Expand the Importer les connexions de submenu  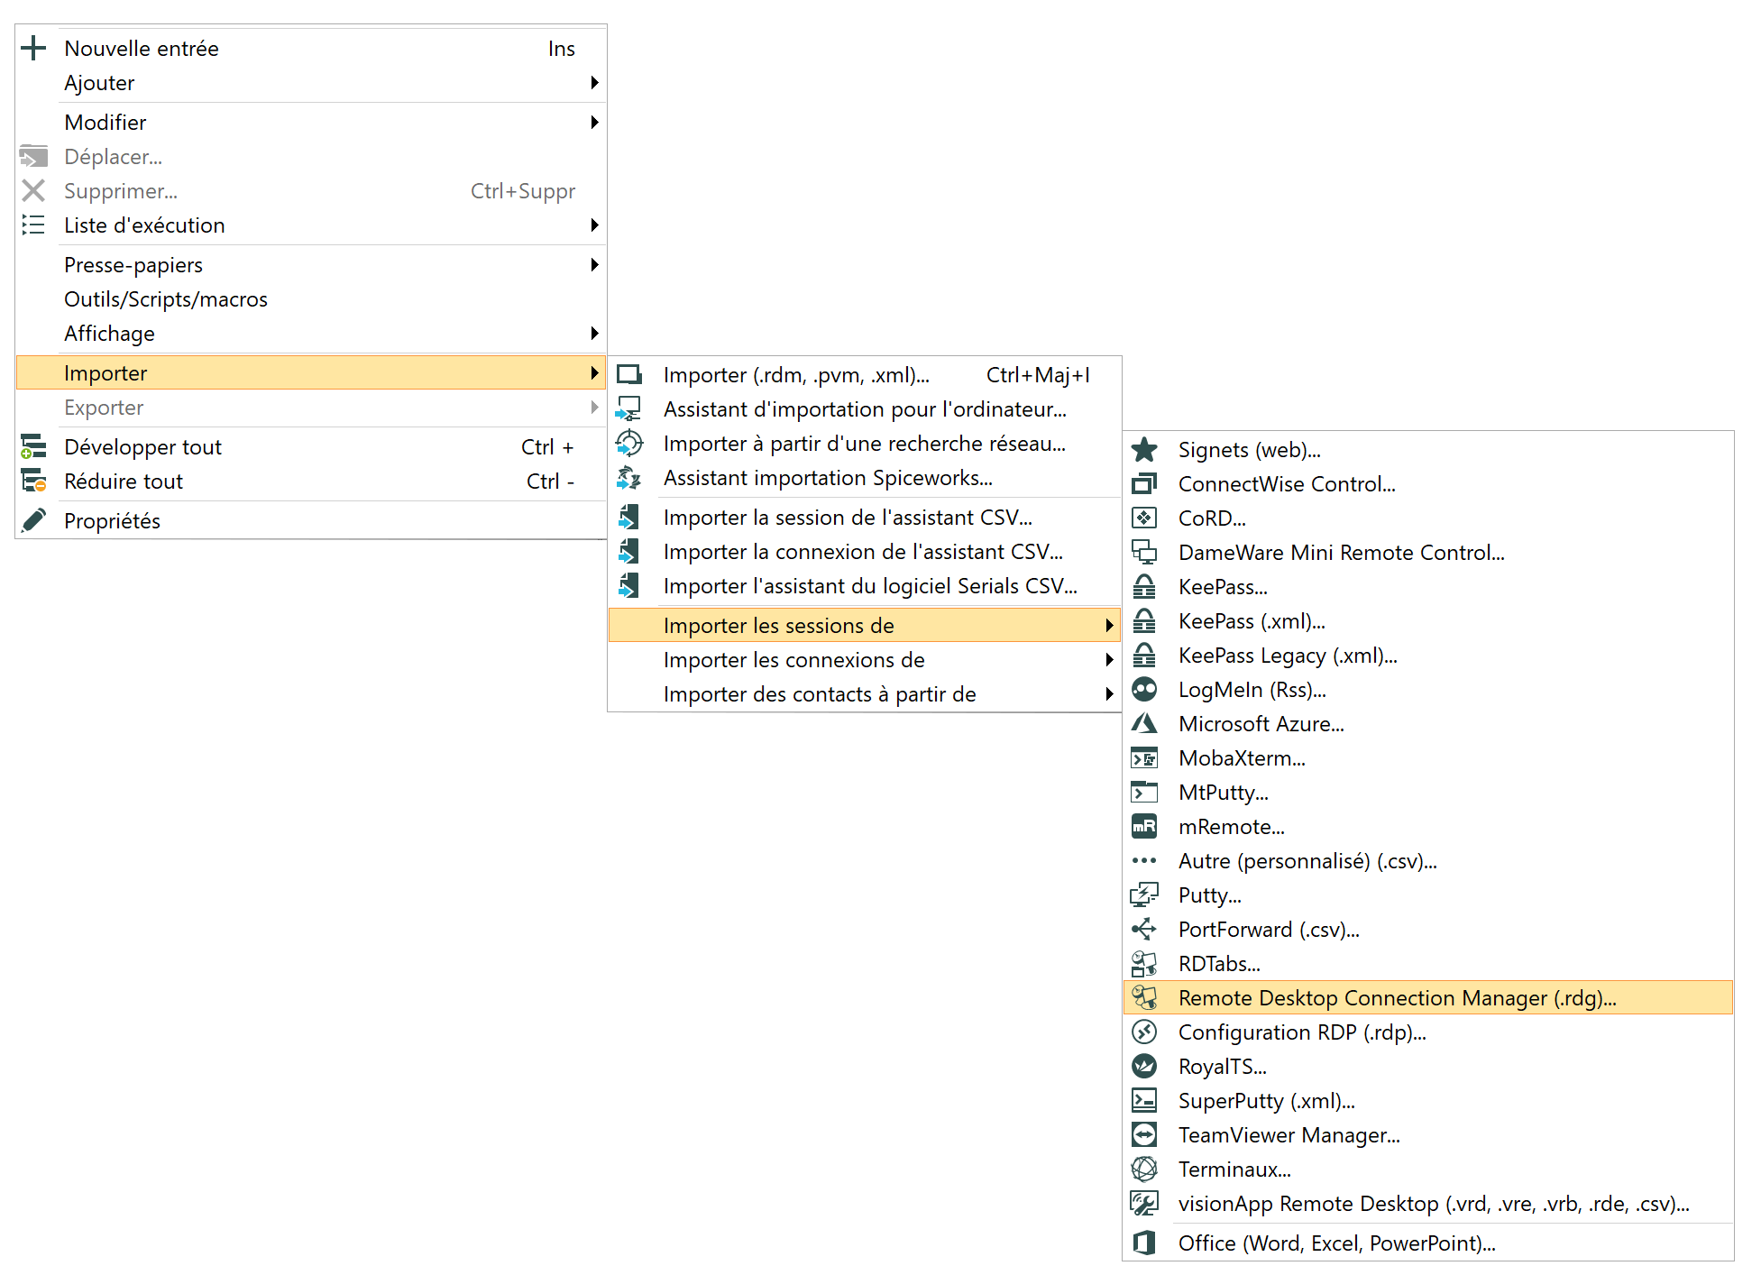(x=1109, y=660)
